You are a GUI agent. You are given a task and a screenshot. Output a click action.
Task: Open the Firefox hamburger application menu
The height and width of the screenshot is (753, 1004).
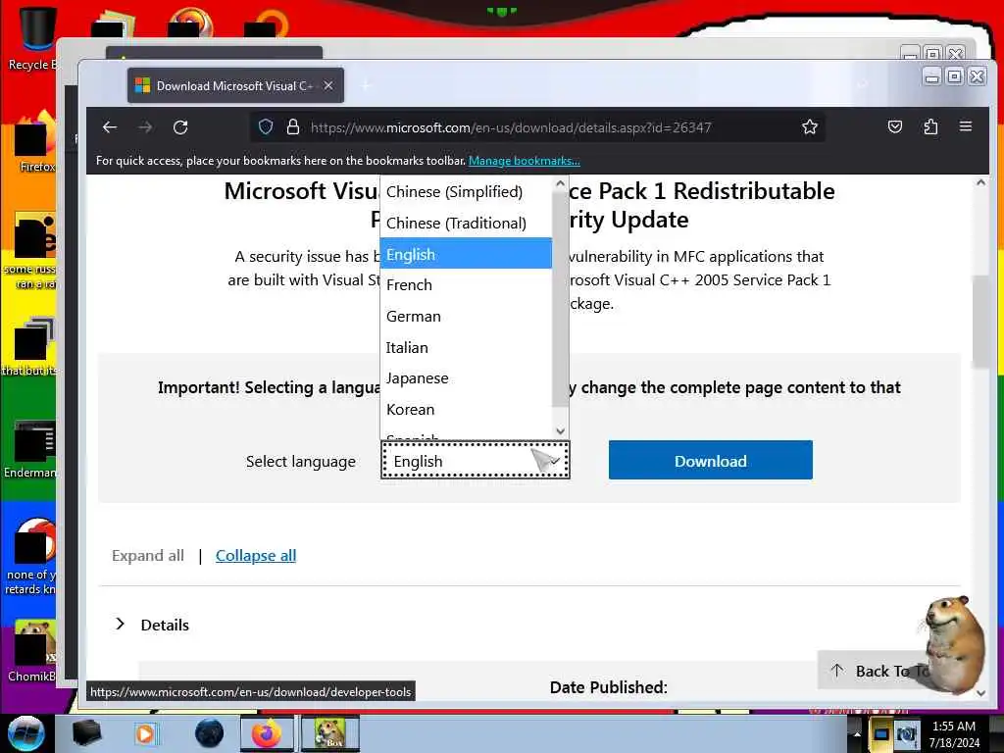click(x=966, y=126)
